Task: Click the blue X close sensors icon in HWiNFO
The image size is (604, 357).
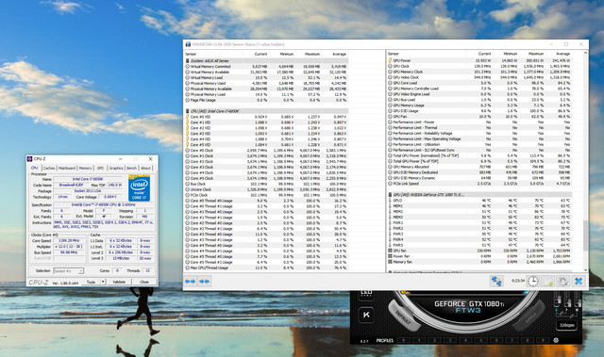Action: point(579,281)
